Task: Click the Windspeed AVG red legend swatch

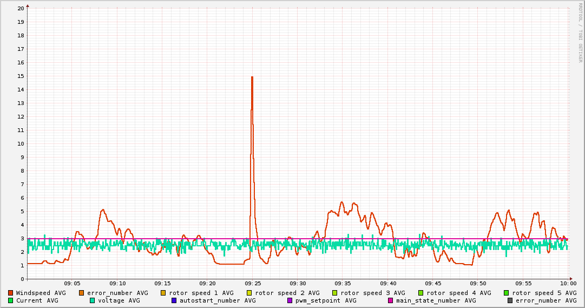Action: click(x=10, y=293)
